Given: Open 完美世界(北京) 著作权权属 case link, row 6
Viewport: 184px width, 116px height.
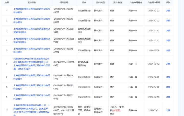Looking at the screenshot, I should point(32,64).
